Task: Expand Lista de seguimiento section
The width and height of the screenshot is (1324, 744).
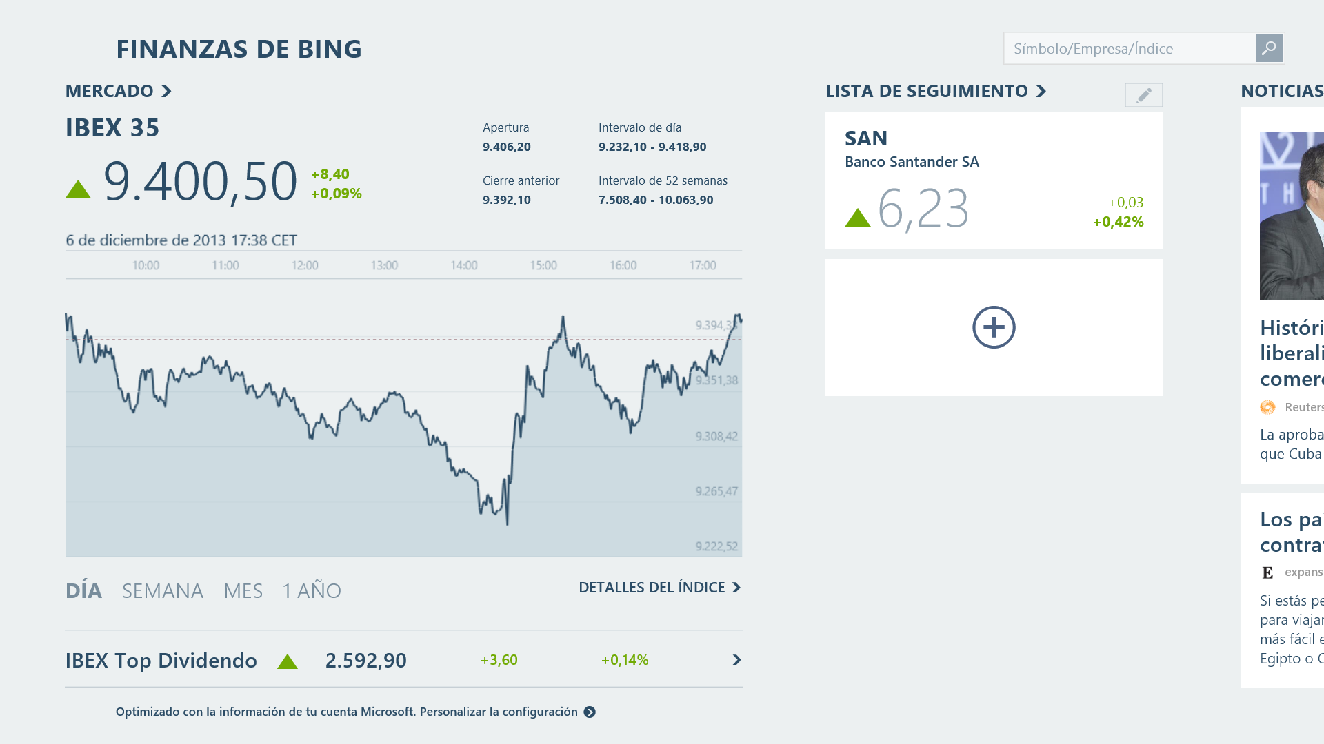Action: (x=1041, y=91)
